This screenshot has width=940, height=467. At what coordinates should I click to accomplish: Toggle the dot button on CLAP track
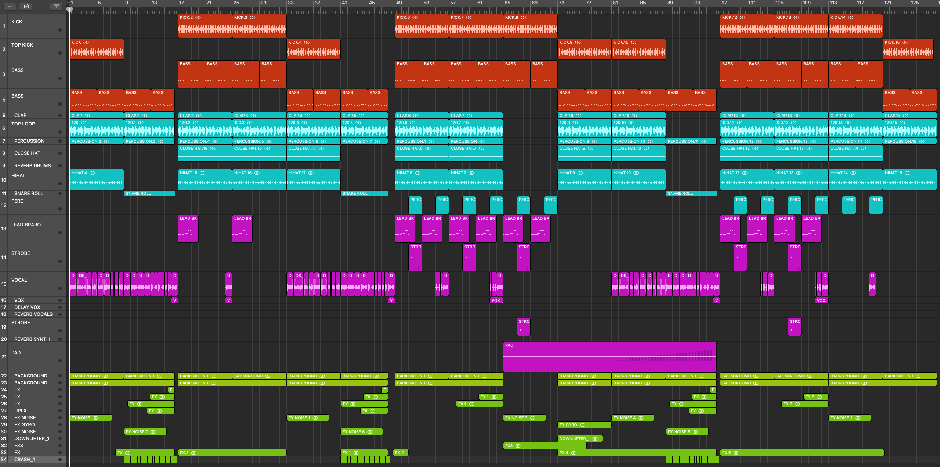[60, 115]
